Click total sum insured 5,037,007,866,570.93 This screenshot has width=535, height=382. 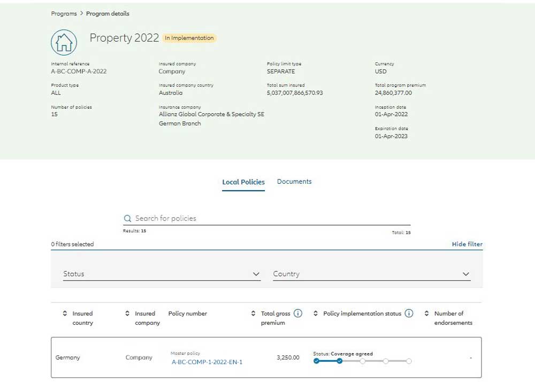pos(295,92)
